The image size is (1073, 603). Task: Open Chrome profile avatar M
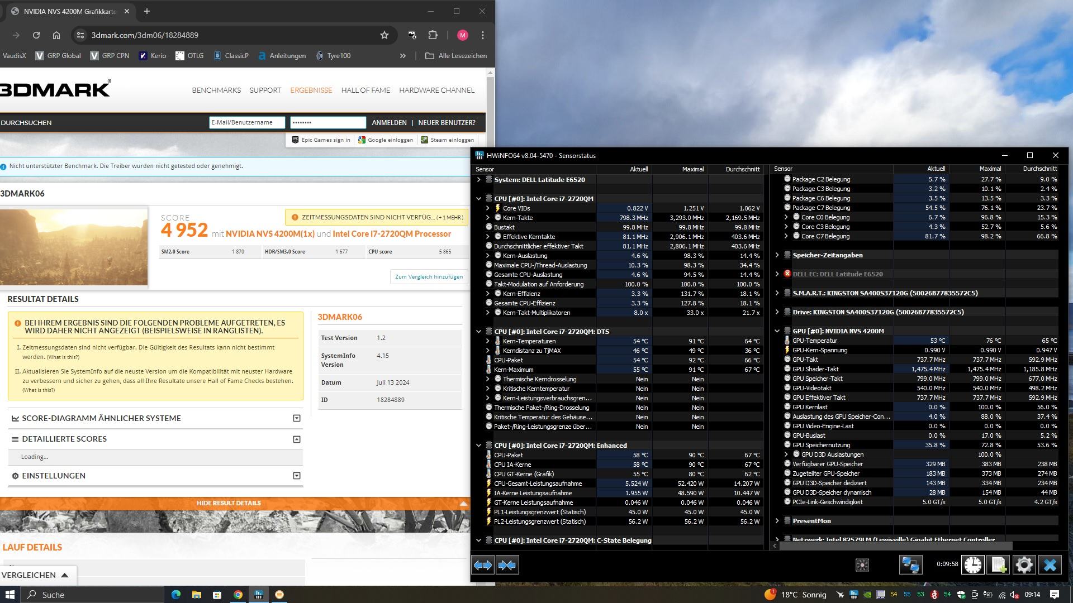click(x=462, y=35)
